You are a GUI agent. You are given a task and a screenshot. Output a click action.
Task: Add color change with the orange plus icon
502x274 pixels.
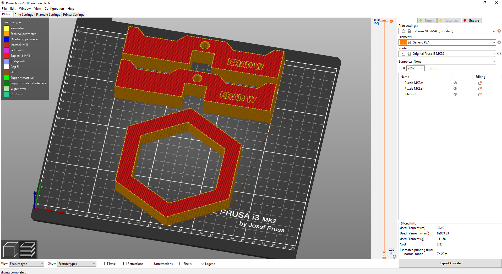point(391,21)
